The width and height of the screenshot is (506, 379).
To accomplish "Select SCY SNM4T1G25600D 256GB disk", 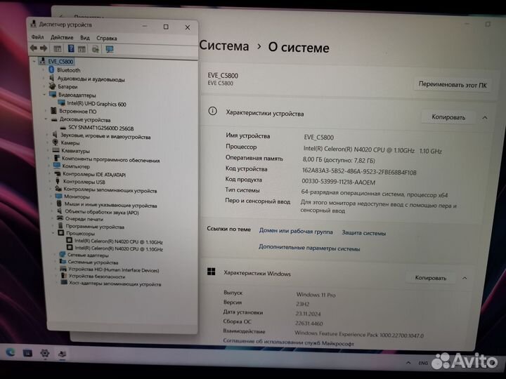I will pyautogui.click(x=100, y=128).
